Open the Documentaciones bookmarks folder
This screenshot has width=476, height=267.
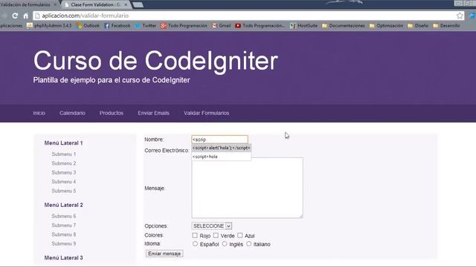344,26
